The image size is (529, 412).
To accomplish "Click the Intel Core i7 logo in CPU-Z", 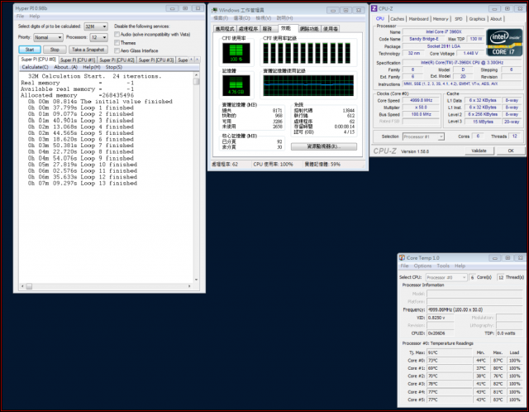I will click(504, 42).
